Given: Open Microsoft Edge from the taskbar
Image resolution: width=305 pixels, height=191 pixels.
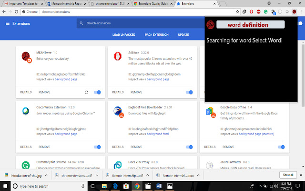Looking at the screenshot, I should click(115, 186).
